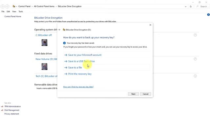Click Control Panel in the breadcrumb
Screen dimensions: 210x118
[x=24, y=6]
